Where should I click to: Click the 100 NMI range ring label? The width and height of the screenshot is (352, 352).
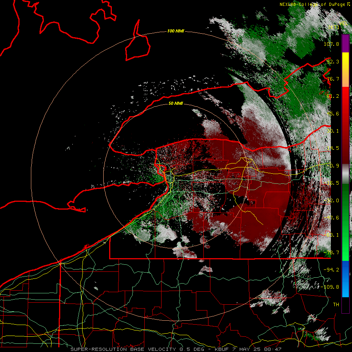[x=176, y=31]
